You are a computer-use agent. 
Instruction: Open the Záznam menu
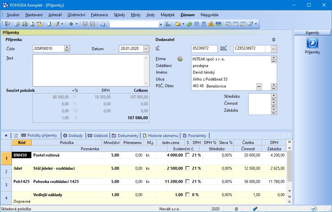[x=187, y=15]
